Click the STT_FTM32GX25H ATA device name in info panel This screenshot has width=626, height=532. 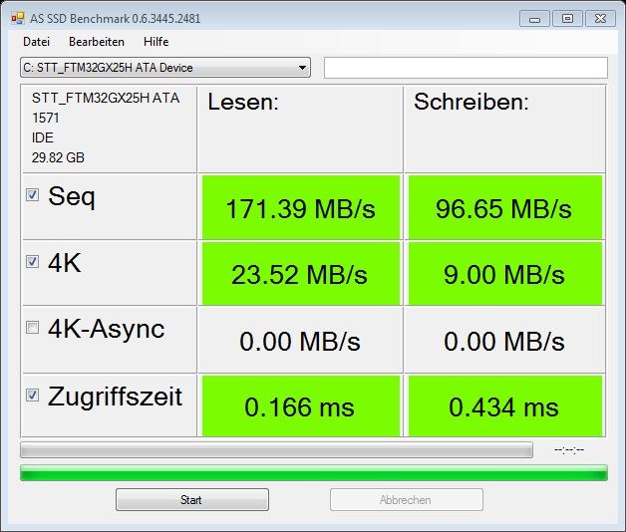coord(106,99)
